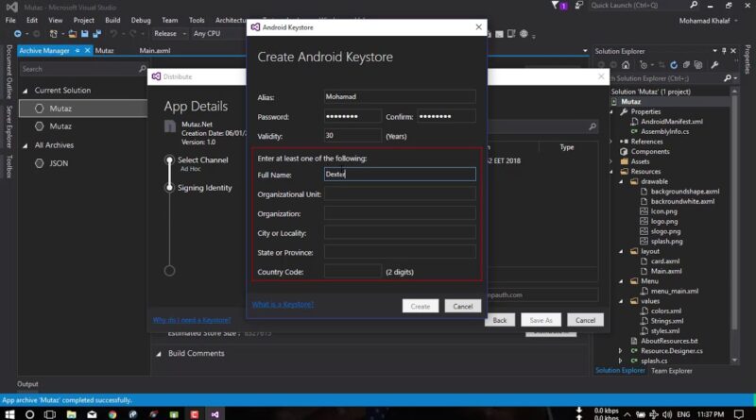The image size is (756, 420).
Task: Select splash.png in Solution Explorer
Action: click(666, 242)
